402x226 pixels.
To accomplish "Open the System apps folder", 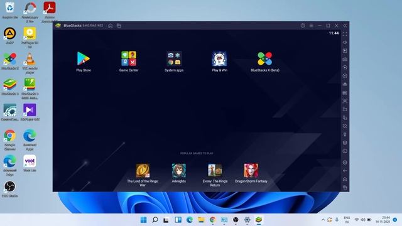I will click(x=174, y=62).
